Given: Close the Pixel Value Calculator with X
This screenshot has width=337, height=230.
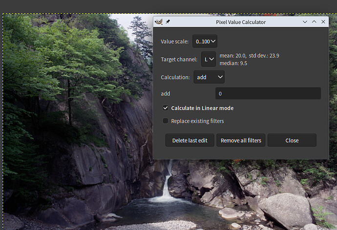Looking at the screenshot, I should pos(323,21).
